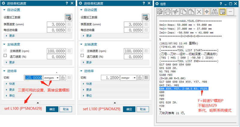Click the collapse-up arrow above 确定 in left dialog
The width and height of the screenshot is (240, 127).
pos(38,103)
